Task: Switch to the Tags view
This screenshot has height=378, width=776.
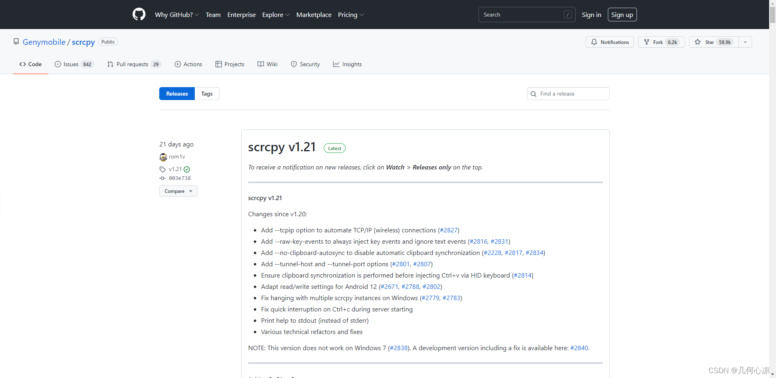Action: [207, 94]
